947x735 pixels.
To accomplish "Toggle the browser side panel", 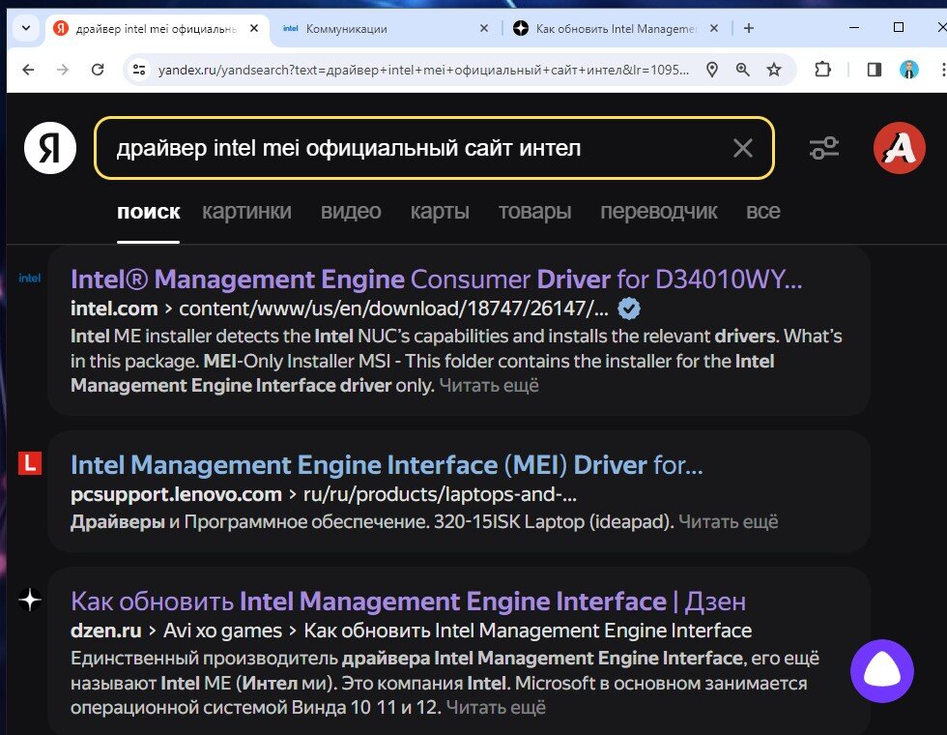I will (x=874, y=70).
